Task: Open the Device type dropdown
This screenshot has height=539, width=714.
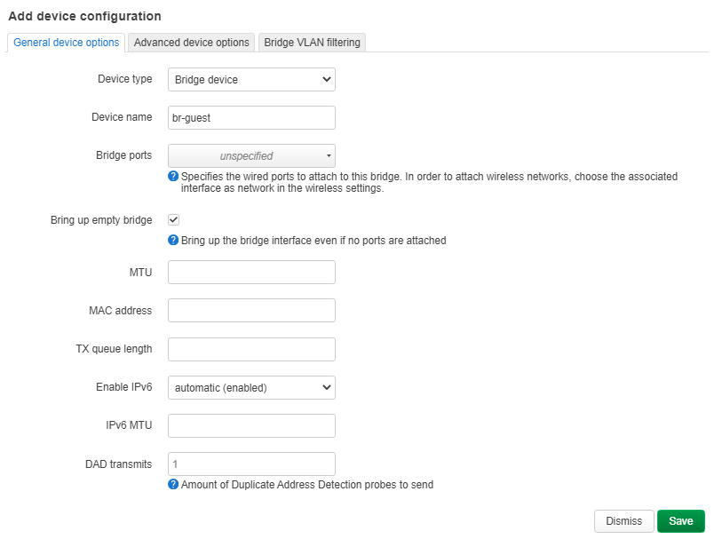Action: [x=251, y=80]
